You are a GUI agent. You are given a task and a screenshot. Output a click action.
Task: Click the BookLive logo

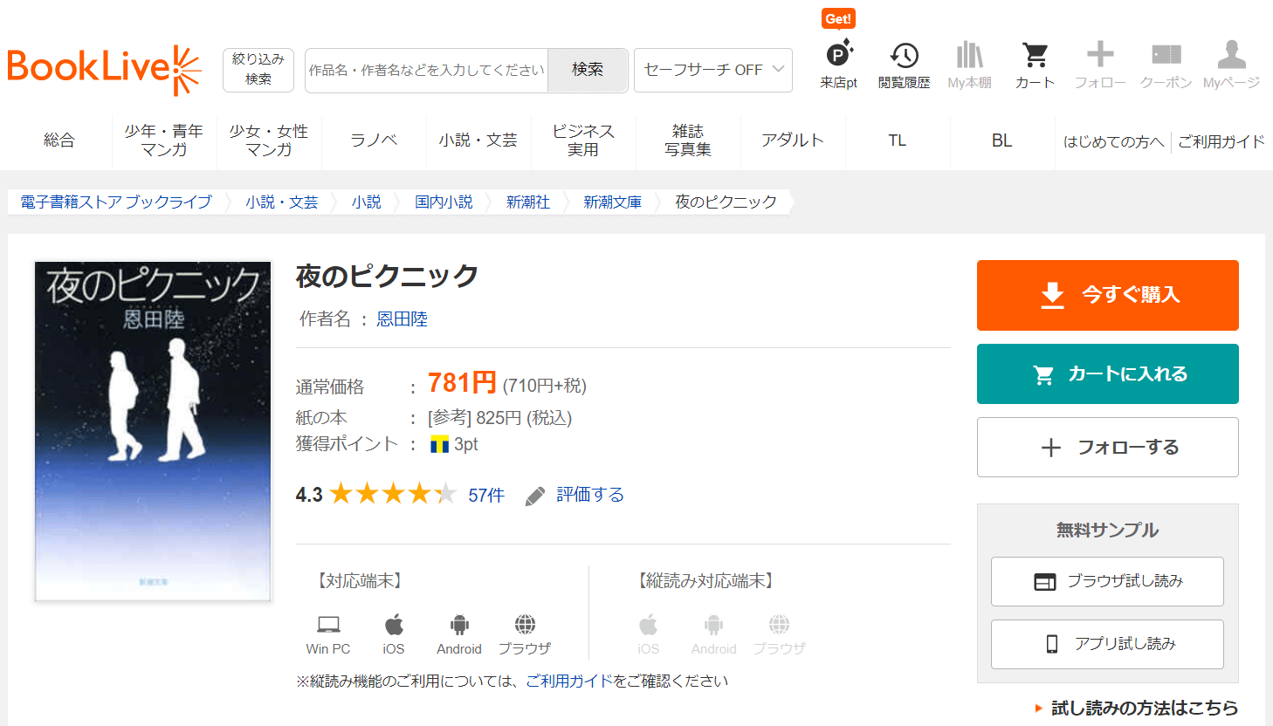point(104,69)
